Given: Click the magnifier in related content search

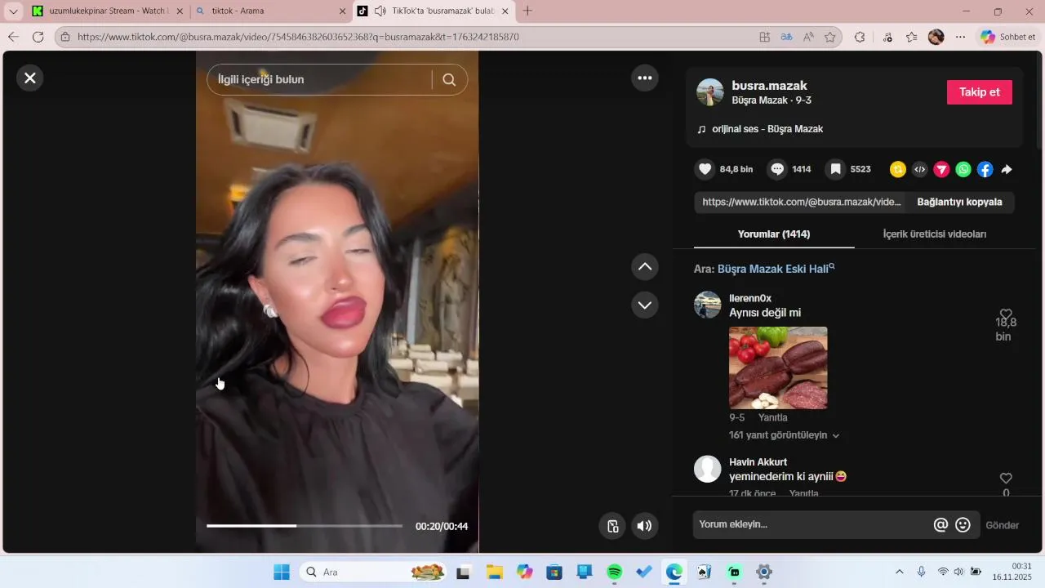Looking at the screenshot, I should (x=449, y=79).
